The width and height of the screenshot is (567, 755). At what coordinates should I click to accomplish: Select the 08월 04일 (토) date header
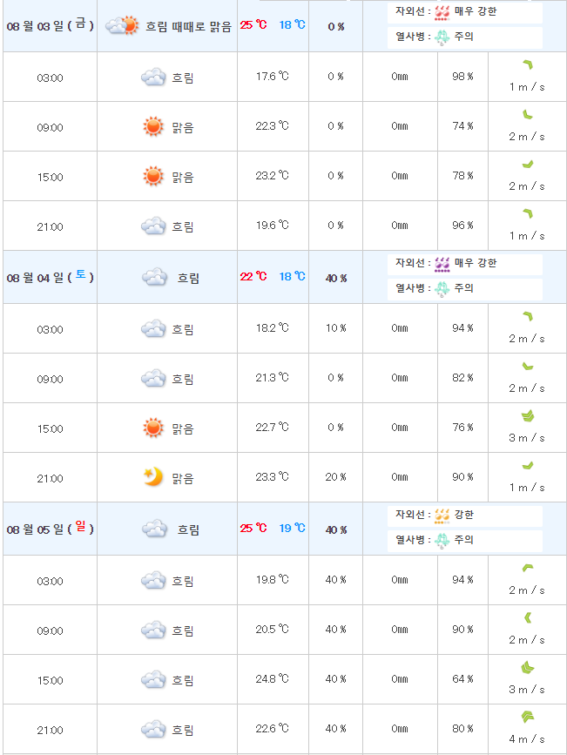point(50,277)
